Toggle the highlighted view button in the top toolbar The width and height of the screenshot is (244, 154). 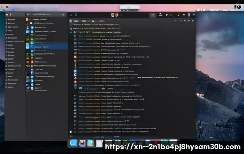pyautogui.click(x=153, y=15)
